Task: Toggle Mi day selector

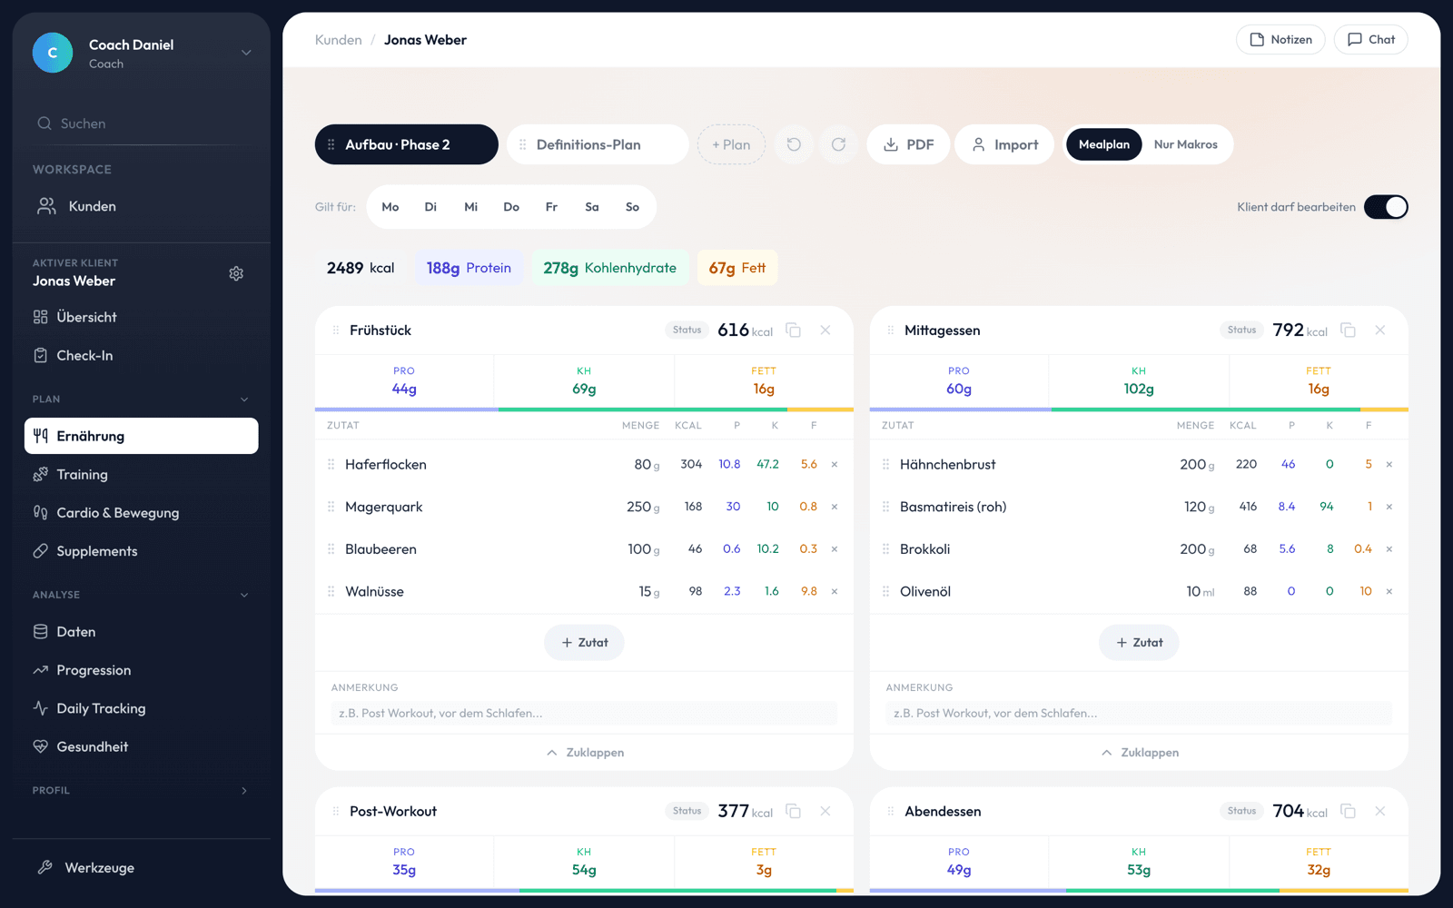Action: click(x=470, y=207)
